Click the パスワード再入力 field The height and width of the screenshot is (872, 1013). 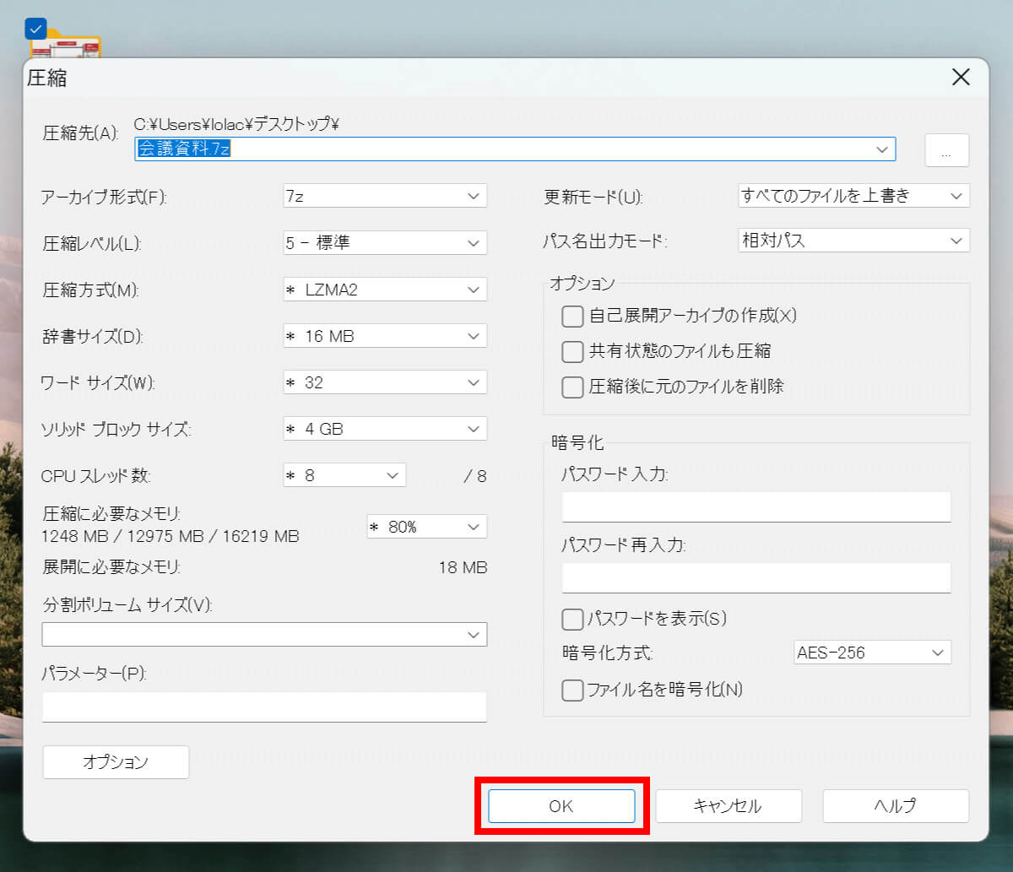click(x=756, y=577)
